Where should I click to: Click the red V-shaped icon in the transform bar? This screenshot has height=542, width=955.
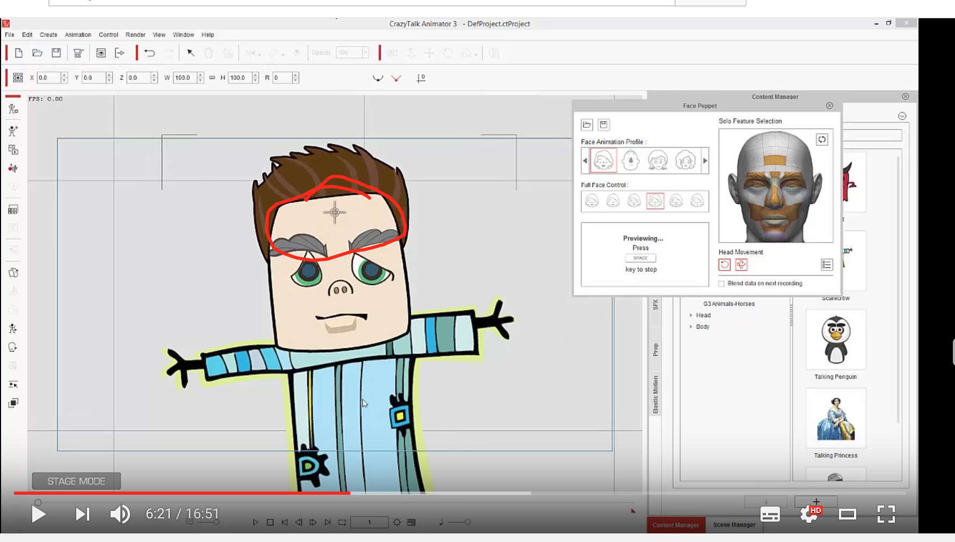396,78
